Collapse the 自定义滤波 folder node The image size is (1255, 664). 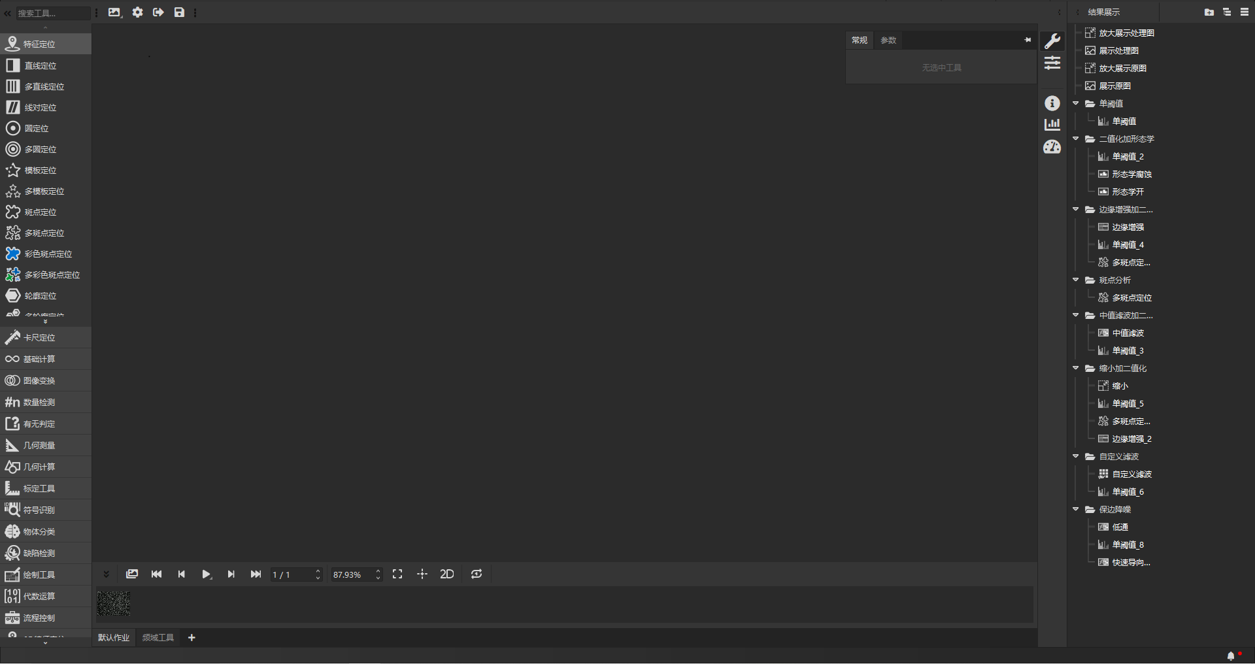tap(1076, 456)
